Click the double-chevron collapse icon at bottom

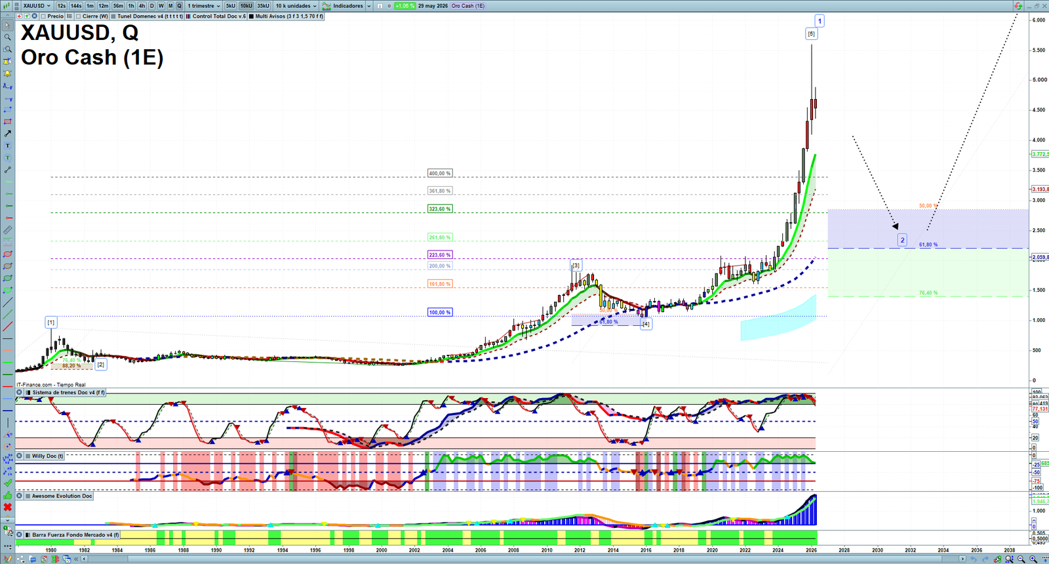tap(76, 559)
